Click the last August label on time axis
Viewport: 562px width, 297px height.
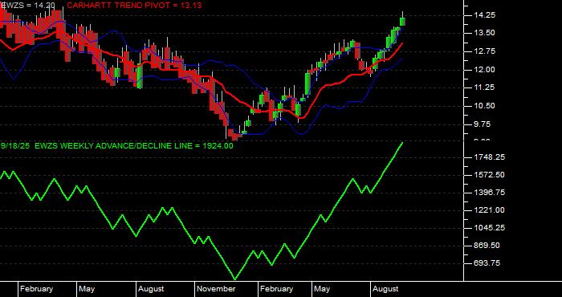click(385, 289)
